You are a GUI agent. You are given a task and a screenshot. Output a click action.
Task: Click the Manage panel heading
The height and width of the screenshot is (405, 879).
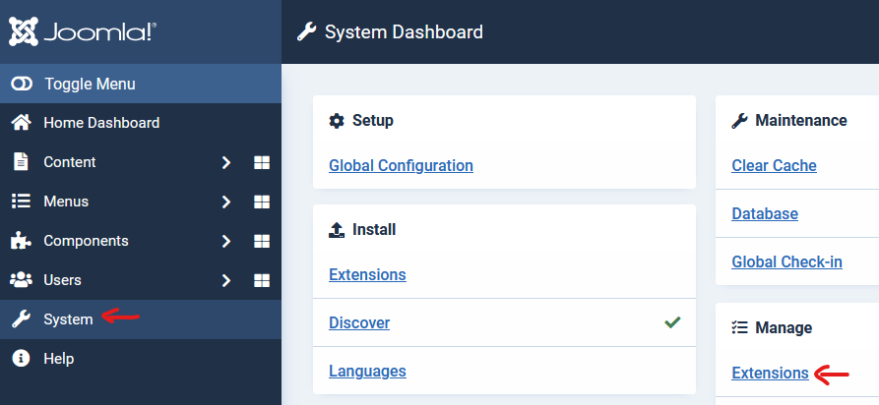[x=784, y=327]
